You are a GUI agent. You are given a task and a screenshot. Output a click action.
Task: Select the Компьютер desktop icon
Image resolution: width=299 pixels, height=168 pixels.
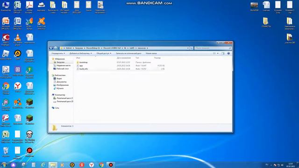tap(6, 6)
